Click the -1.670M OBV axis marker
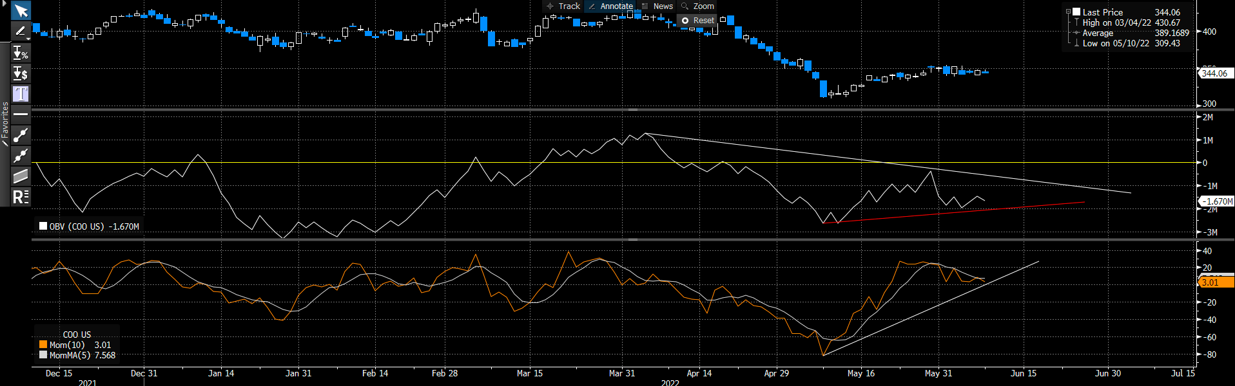This screenshot has height=386, width=1235. pyautogui.click(x=1218, y=201)
